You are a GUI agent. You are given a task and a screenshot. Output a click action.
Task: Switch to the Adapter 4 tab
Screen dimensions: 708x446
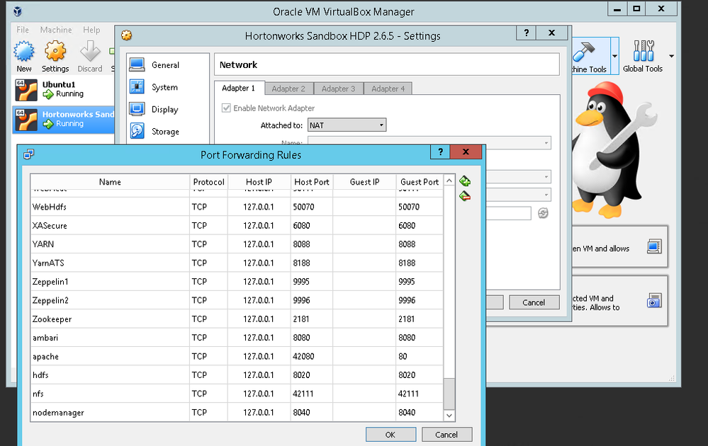coord(388,88)
